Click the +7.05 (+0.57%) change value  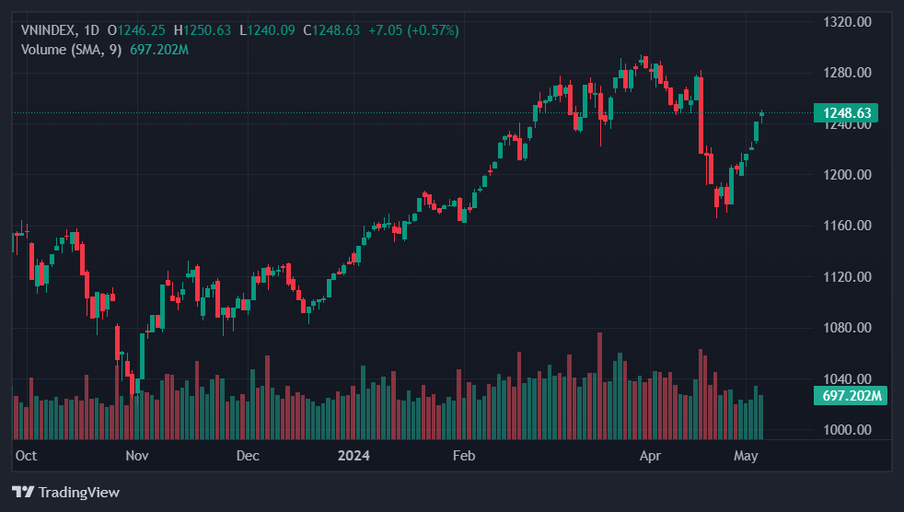(413, 30)
